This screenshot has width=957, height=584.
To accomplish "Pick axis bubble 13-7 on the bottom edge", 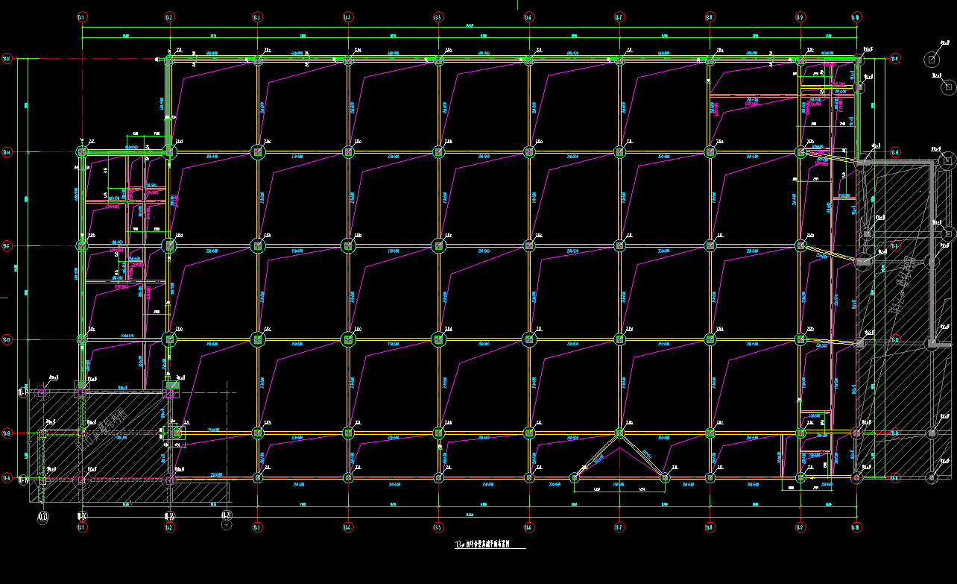I will [619, 528].
